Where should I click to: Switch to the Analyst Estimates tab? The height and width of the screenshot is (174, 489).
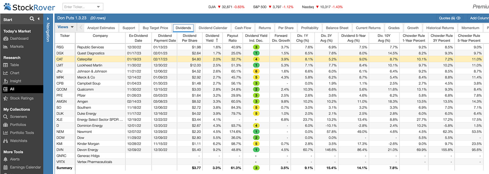pyautogui.click(x=101, y=28)
